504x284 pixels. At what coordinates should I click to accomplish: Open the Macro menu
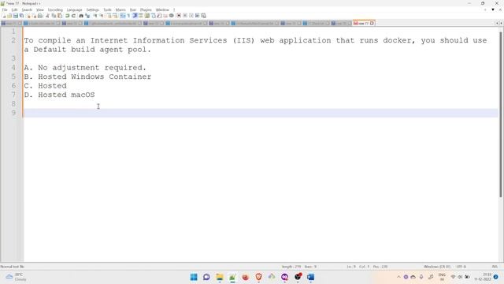pyautogui.click(x=120, y=10)
